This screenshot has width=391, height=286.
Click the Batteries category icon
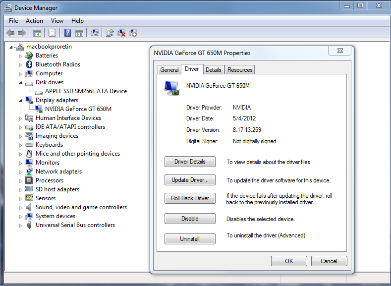click(29, 56)
